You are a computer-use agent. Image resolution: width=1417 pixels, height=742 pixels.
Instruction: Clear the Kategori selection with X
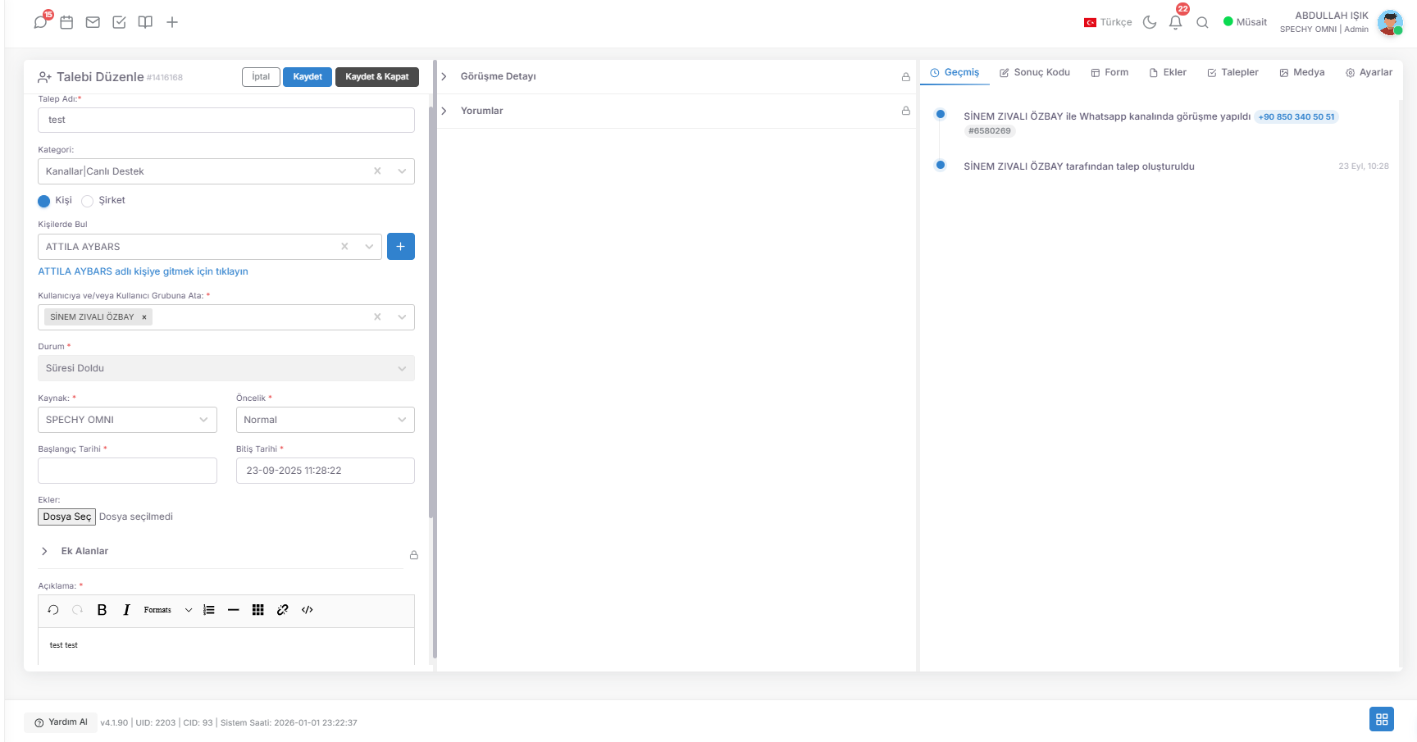coord(377,171)
